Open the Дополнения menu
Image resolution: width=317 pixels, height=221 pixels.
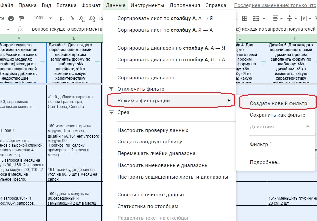click(x=185, y=5)
